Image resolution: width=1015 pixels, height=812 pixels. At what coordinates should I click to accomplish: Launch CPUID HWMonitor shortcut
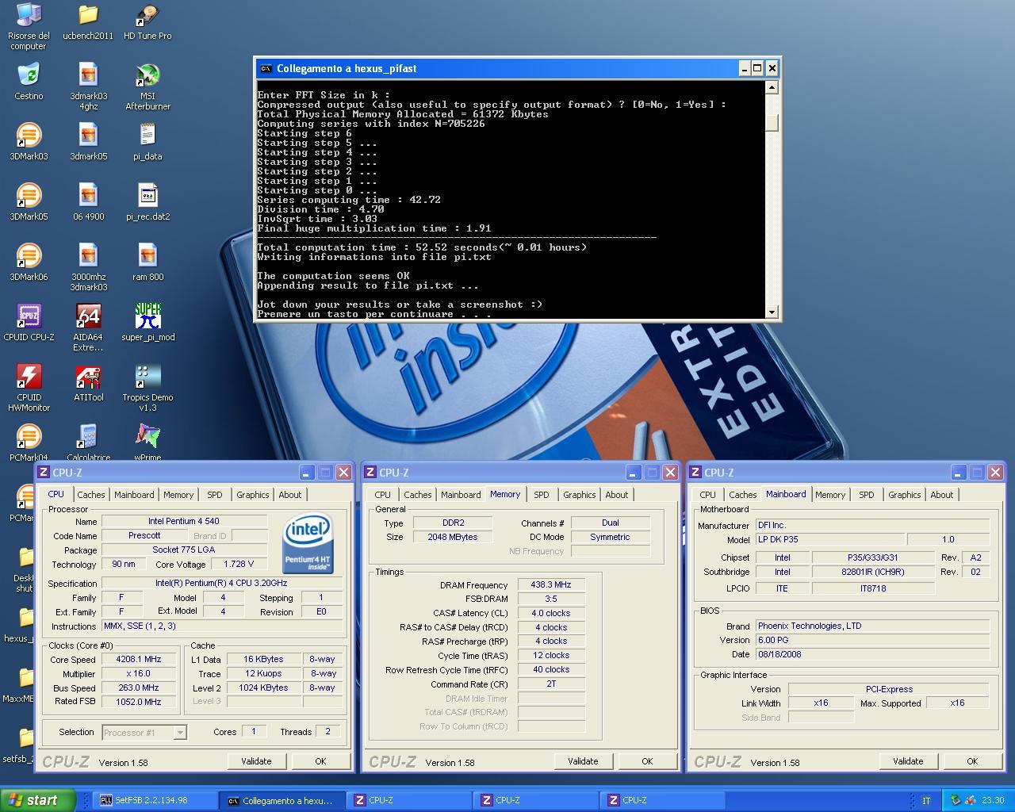pyautogui.click(x=29, y=388)
